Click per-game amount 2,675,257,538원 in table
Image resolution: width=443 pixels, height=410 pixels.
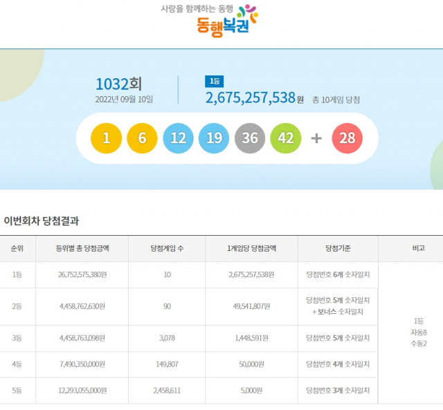251,274
